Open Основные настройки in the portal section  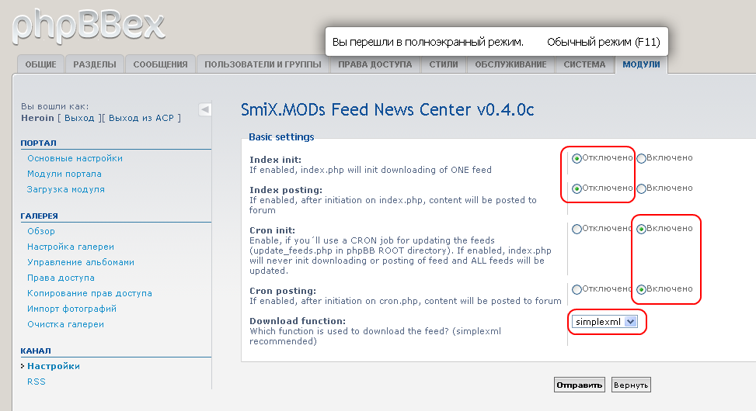[x=75, y=158]
